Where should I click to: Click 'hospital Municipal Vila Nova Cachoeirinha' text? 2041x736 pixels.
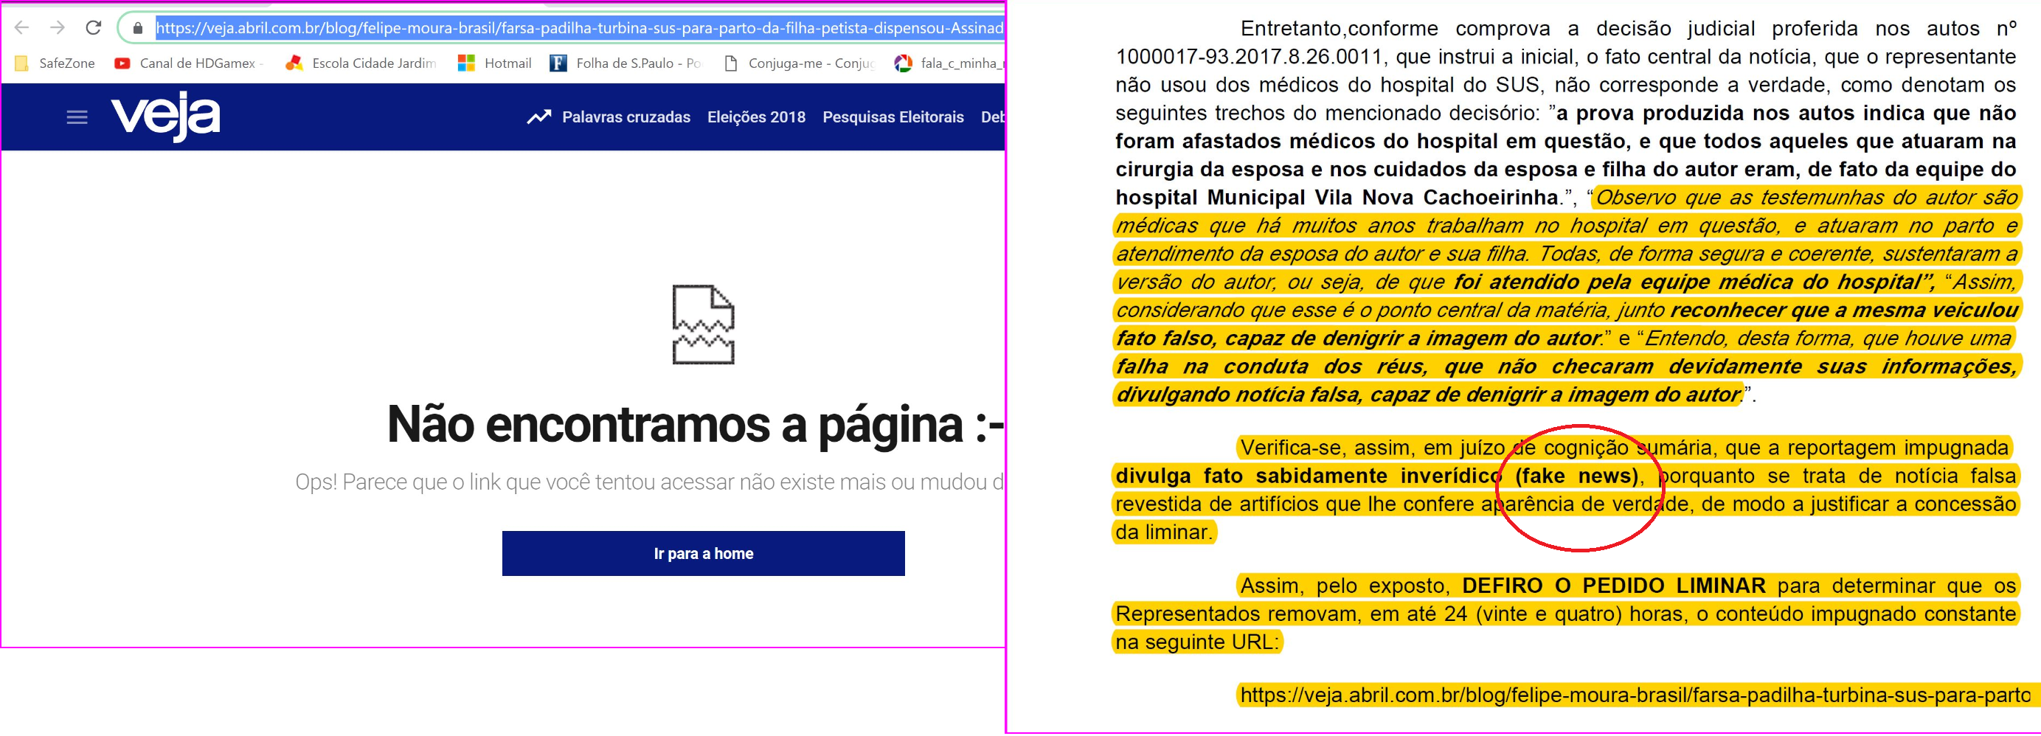click(1337, 197)
